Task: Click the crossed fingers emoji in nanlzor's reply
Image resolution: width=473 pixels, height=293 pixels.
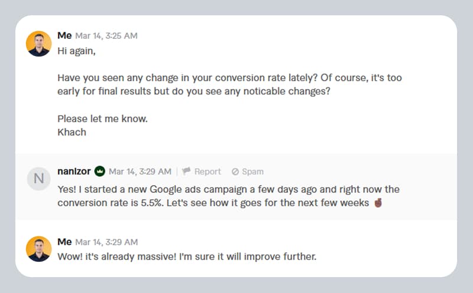Action: pyautogui.click(x=378, y=203)
